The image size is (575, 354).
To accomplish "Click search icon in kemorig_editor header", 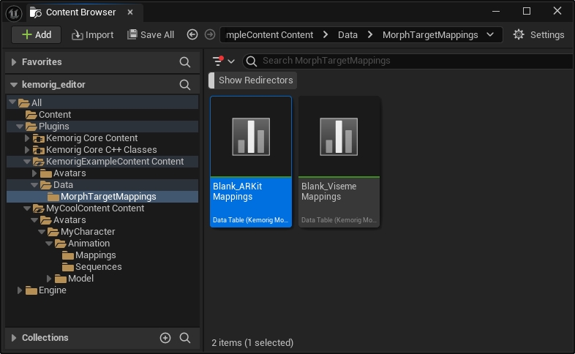I will 185,85.
